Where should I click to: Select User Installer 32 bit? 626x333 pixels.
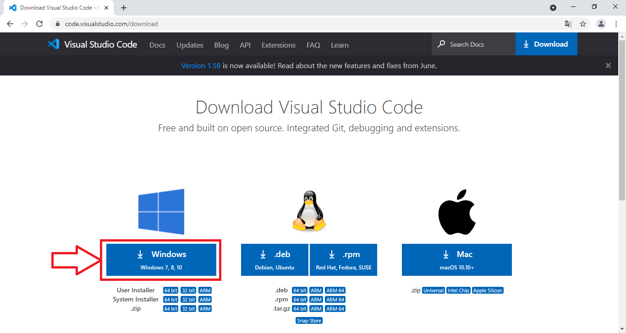(188, 290)
